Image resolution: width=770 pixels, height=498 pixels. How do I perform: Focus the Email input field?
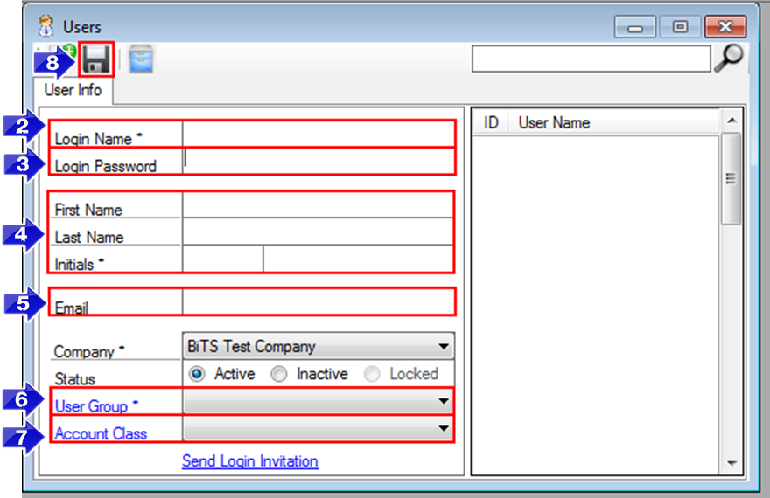point(318,301)
